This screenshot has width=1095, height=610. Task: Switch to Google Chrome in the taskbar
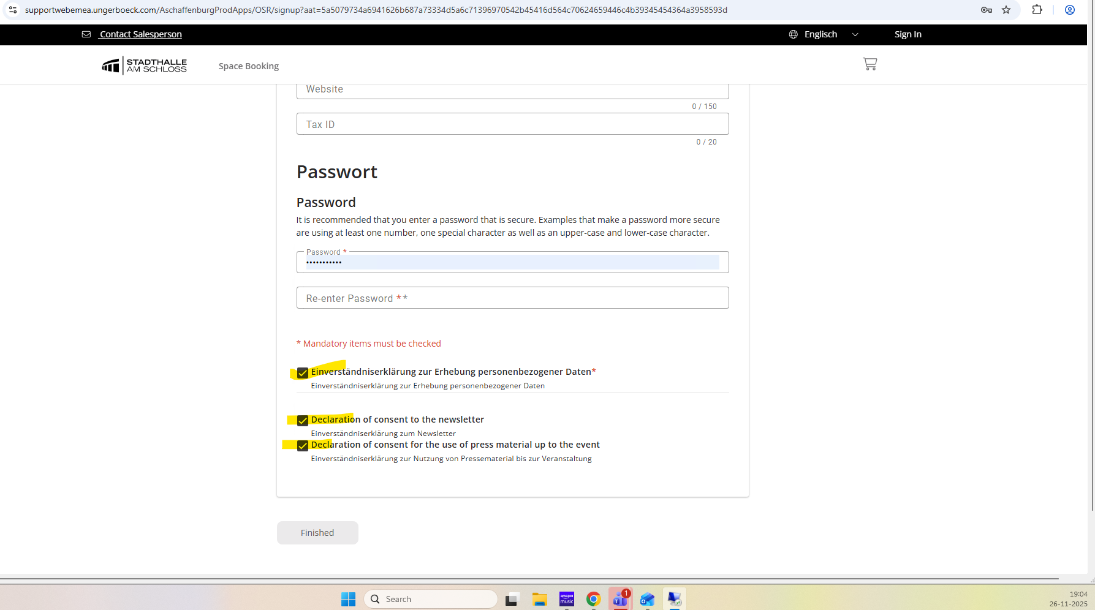point(593,599)
